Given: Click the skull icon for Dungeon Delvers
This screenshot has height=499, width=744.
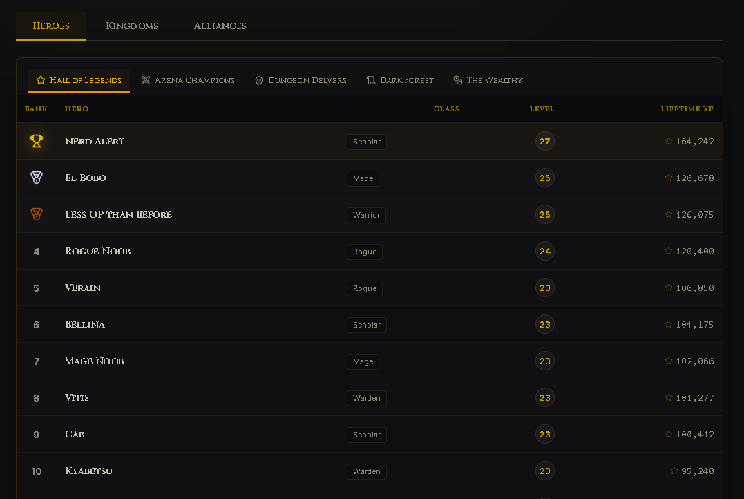Looking at the screenshot, I should click(x=259, y=80).
